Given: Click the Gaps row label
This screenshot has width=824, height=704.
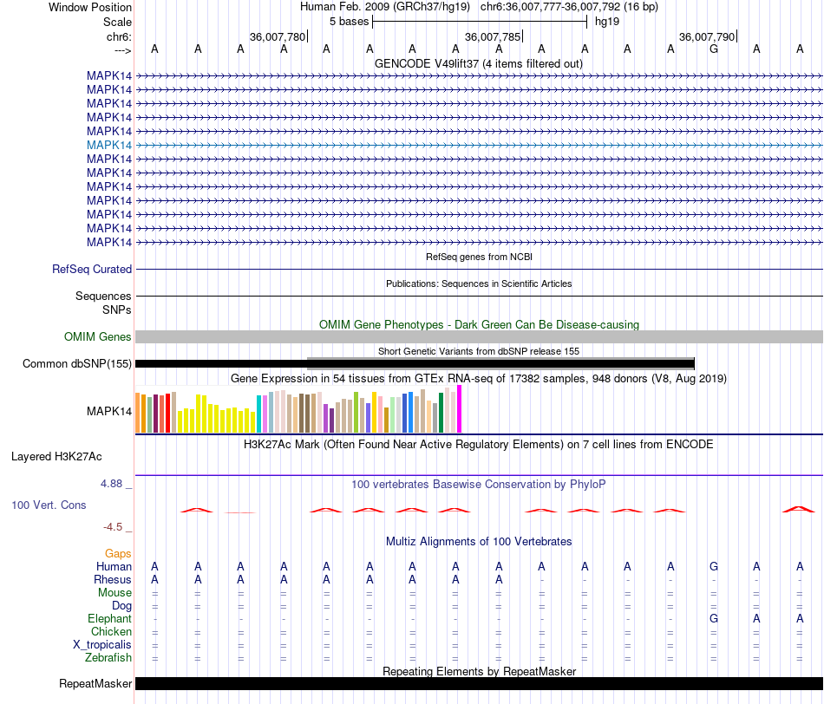Looking at the screenshot, I should point(118,553).
